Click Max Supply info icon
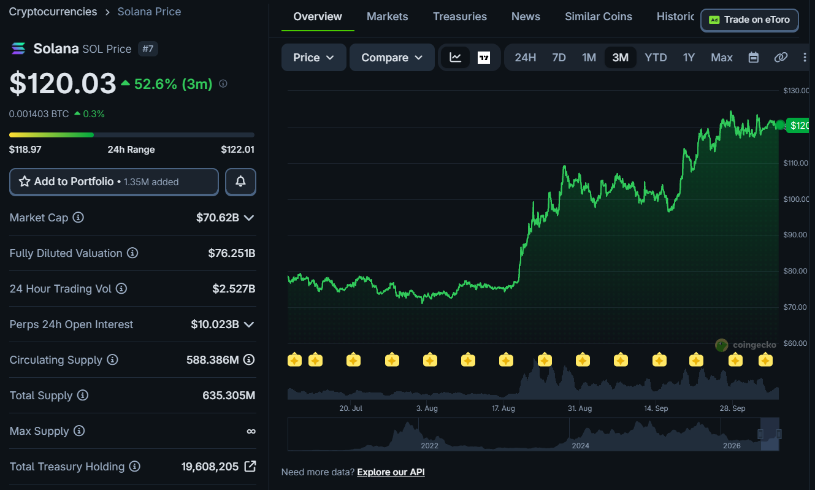Viewport: 815px width, 490px height. tap(79, 431)
